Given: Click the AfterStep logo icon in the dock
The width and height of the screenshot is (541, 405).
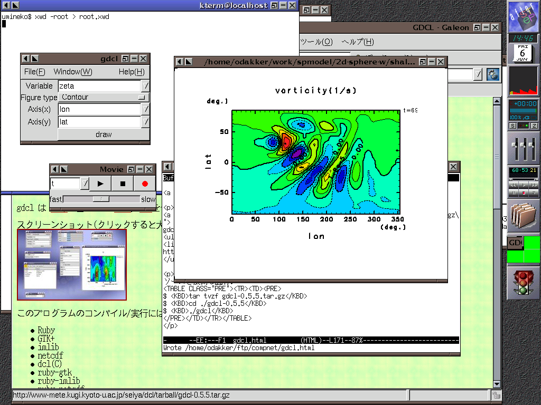Looking at the screenshot, I should tap(523, 16).
